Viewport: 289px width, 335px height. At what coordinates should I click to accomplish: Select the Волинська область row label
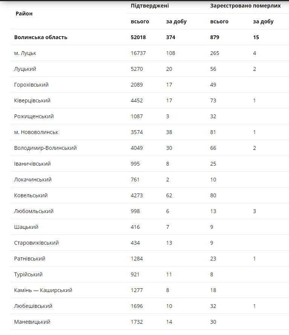click(41, 37)
